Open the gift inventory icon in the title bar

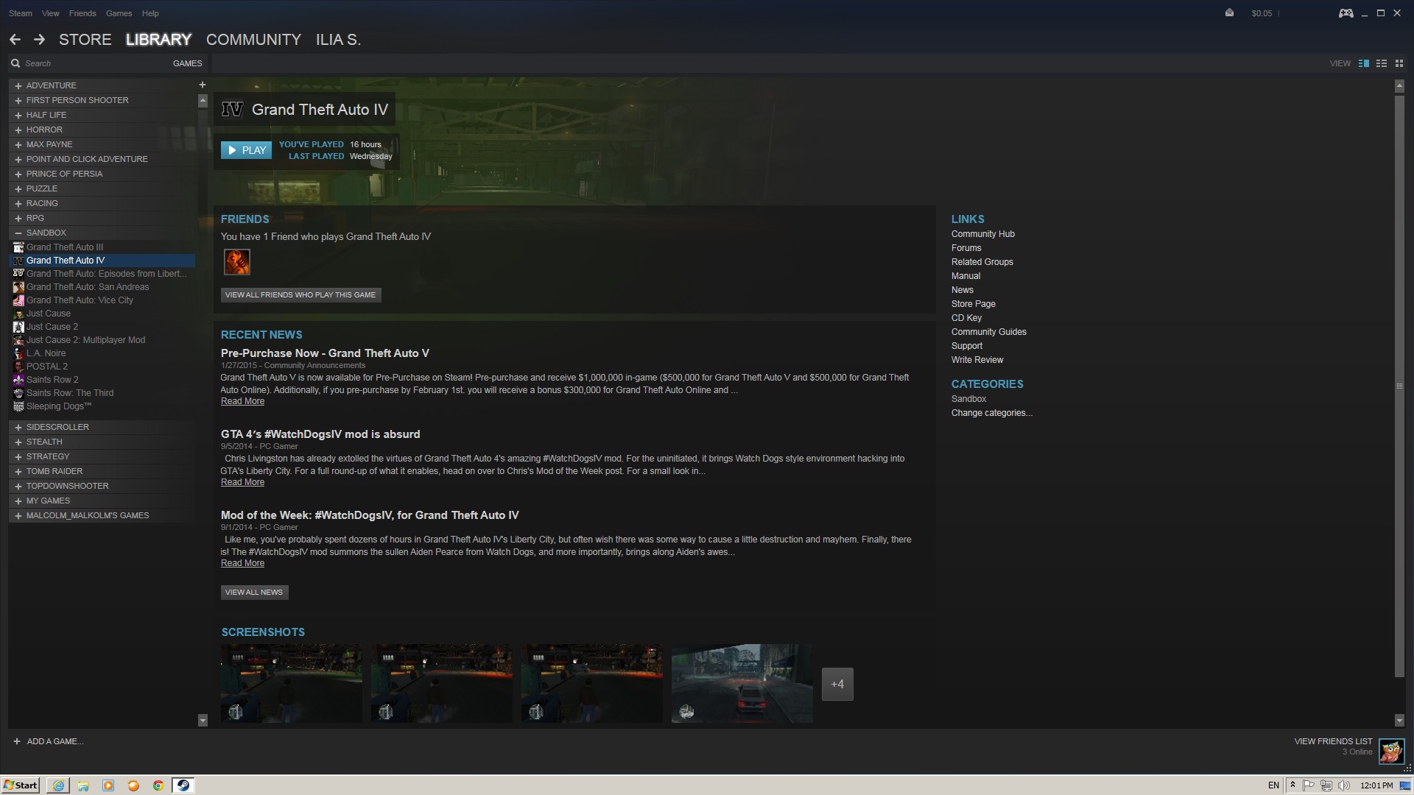tap(1228, 13)
